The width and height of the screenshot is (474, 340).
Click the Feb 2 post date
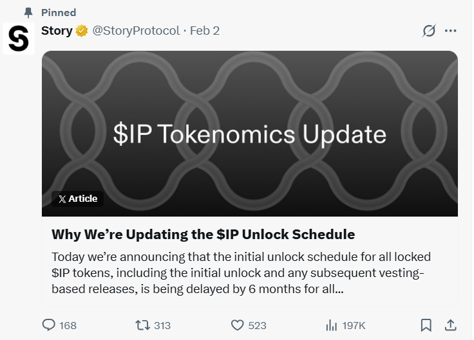pos(205,31)
